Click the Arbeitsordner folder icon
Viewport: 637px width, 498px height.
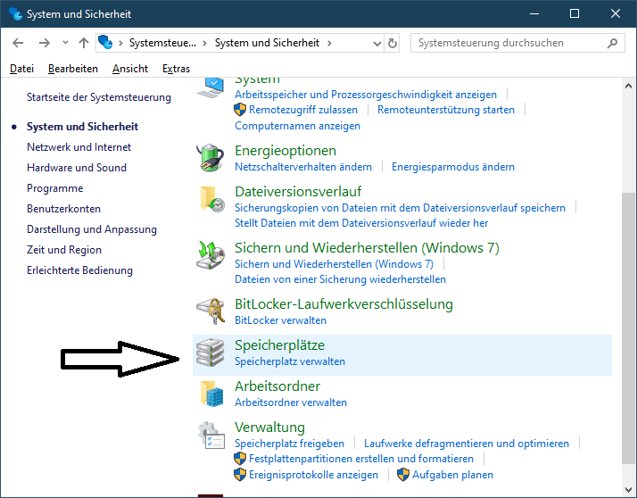pos(211,394)
